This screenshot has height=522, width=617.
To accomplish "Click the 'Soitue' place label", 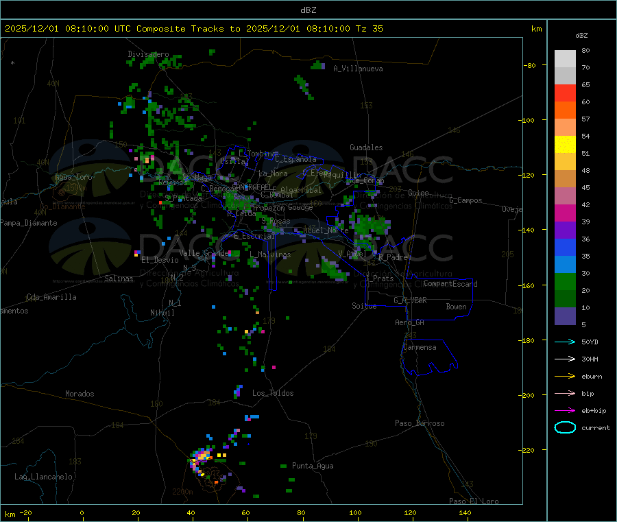I will point(364,306).
